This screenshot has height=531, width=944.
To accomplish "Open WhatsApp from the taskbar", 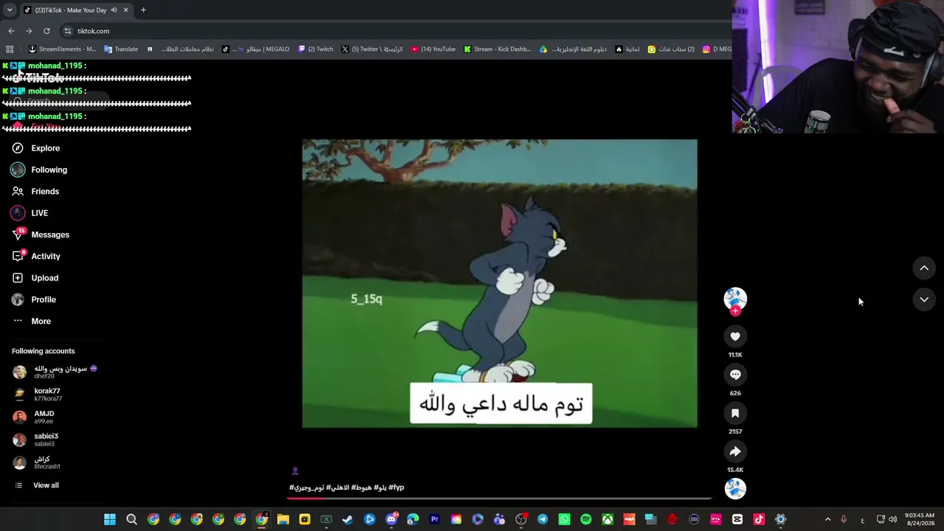I will [564, 519].
